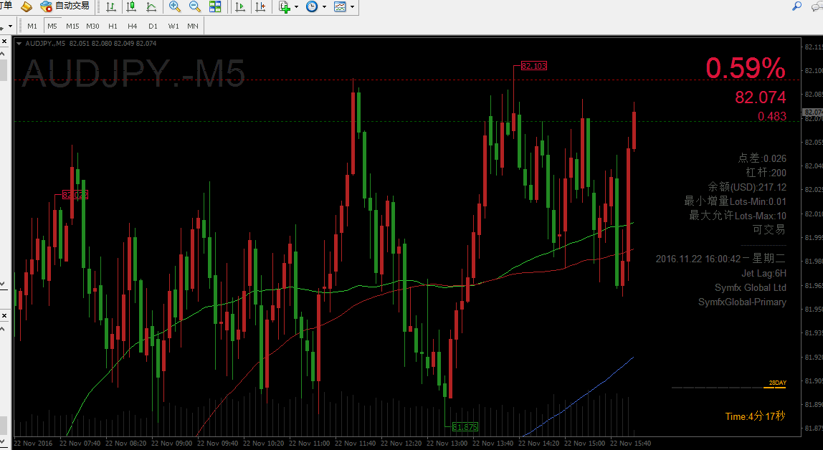Zoom in on the chart
Image resolution: width=823 pixels, height=450 pixels.
[x=175, y=7]
